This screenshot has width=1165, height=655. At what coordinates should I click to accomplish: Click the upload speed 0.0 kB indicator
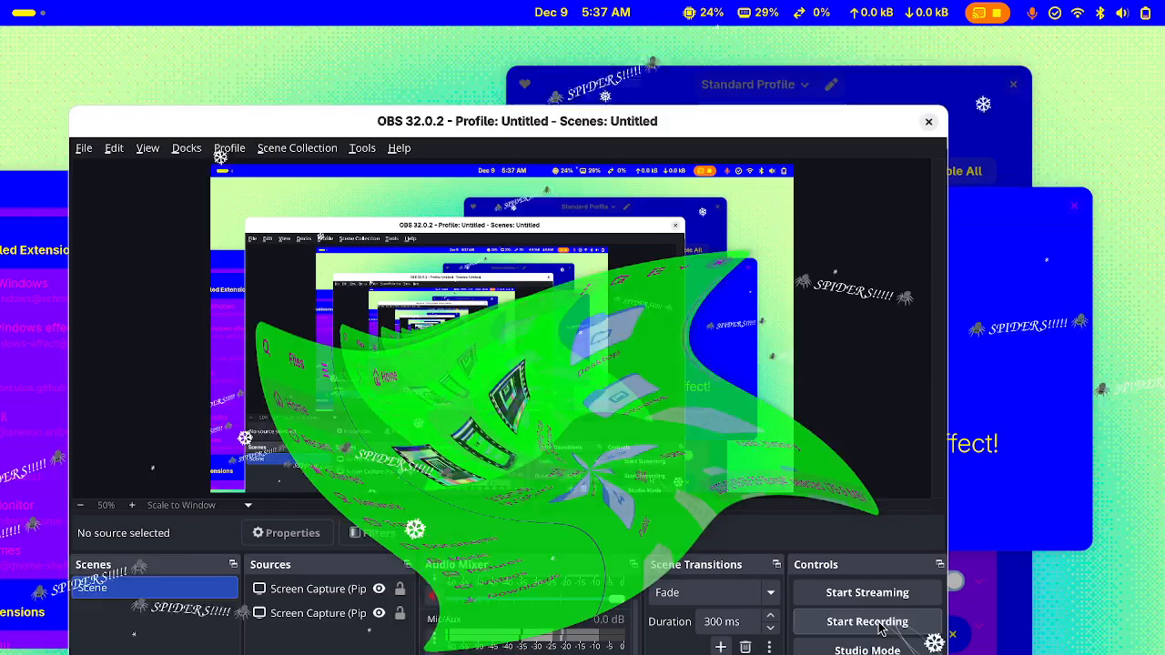[871, 13]
